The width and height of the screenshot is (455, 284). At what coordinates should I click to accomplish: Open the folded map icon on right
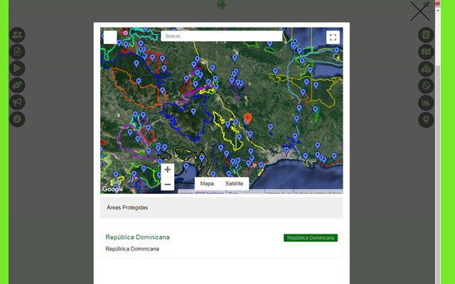[x=426, y=51]
